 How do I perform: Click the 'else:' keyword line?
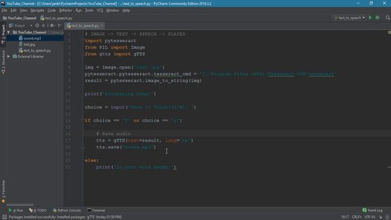pos(92,160)
